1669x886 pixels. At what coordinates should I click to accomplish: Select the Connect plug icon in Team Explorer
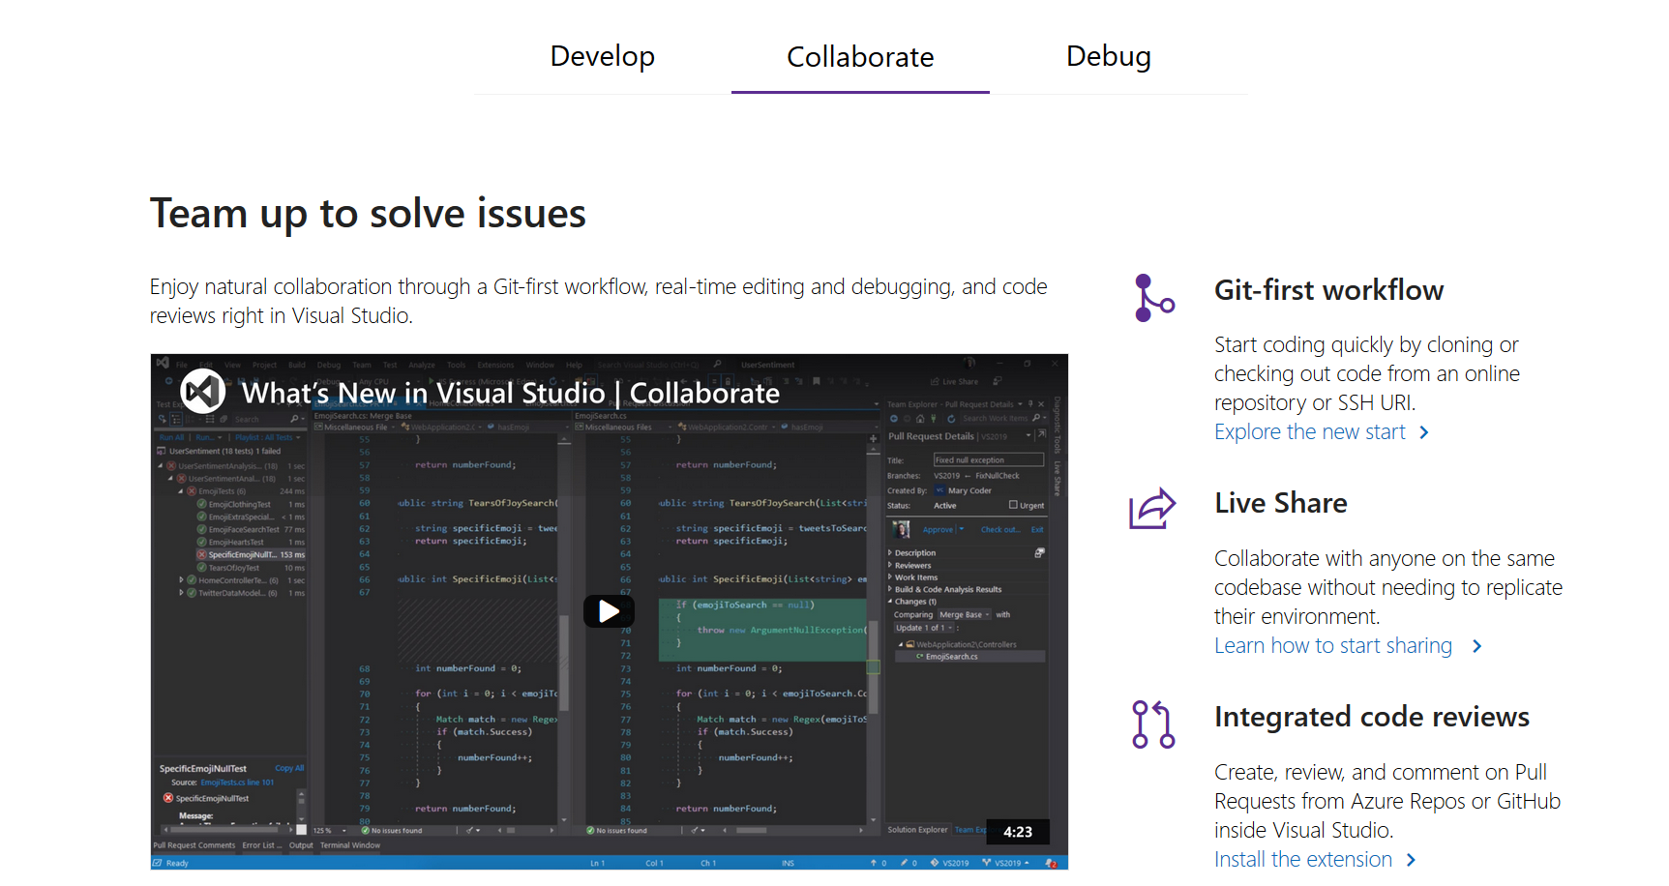tap(934, 418)
